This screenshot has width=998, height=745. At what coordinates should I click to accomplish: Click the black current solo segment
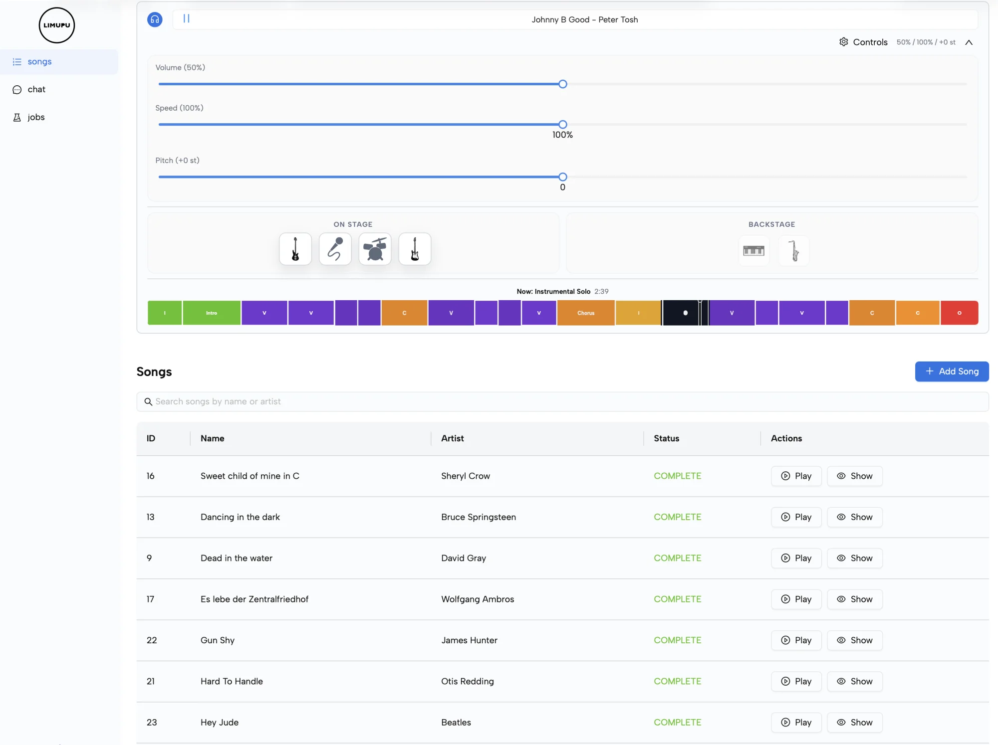pyautogui.click(x=685, y=313)
